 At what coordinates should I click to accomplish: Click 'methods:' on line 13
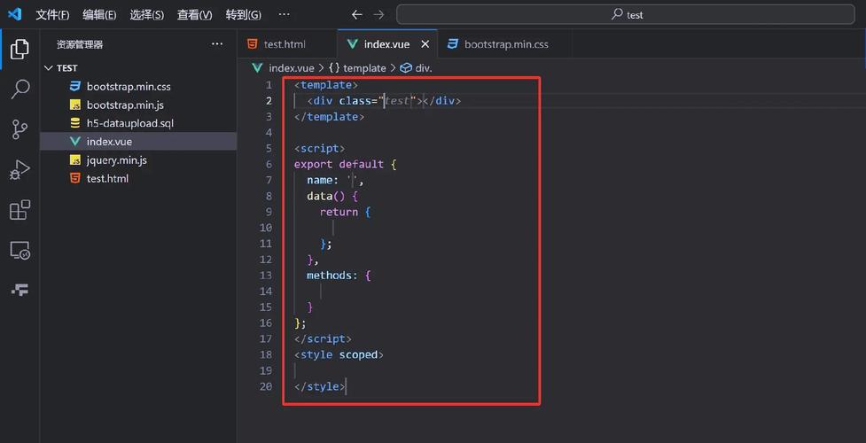click(332, 275)
